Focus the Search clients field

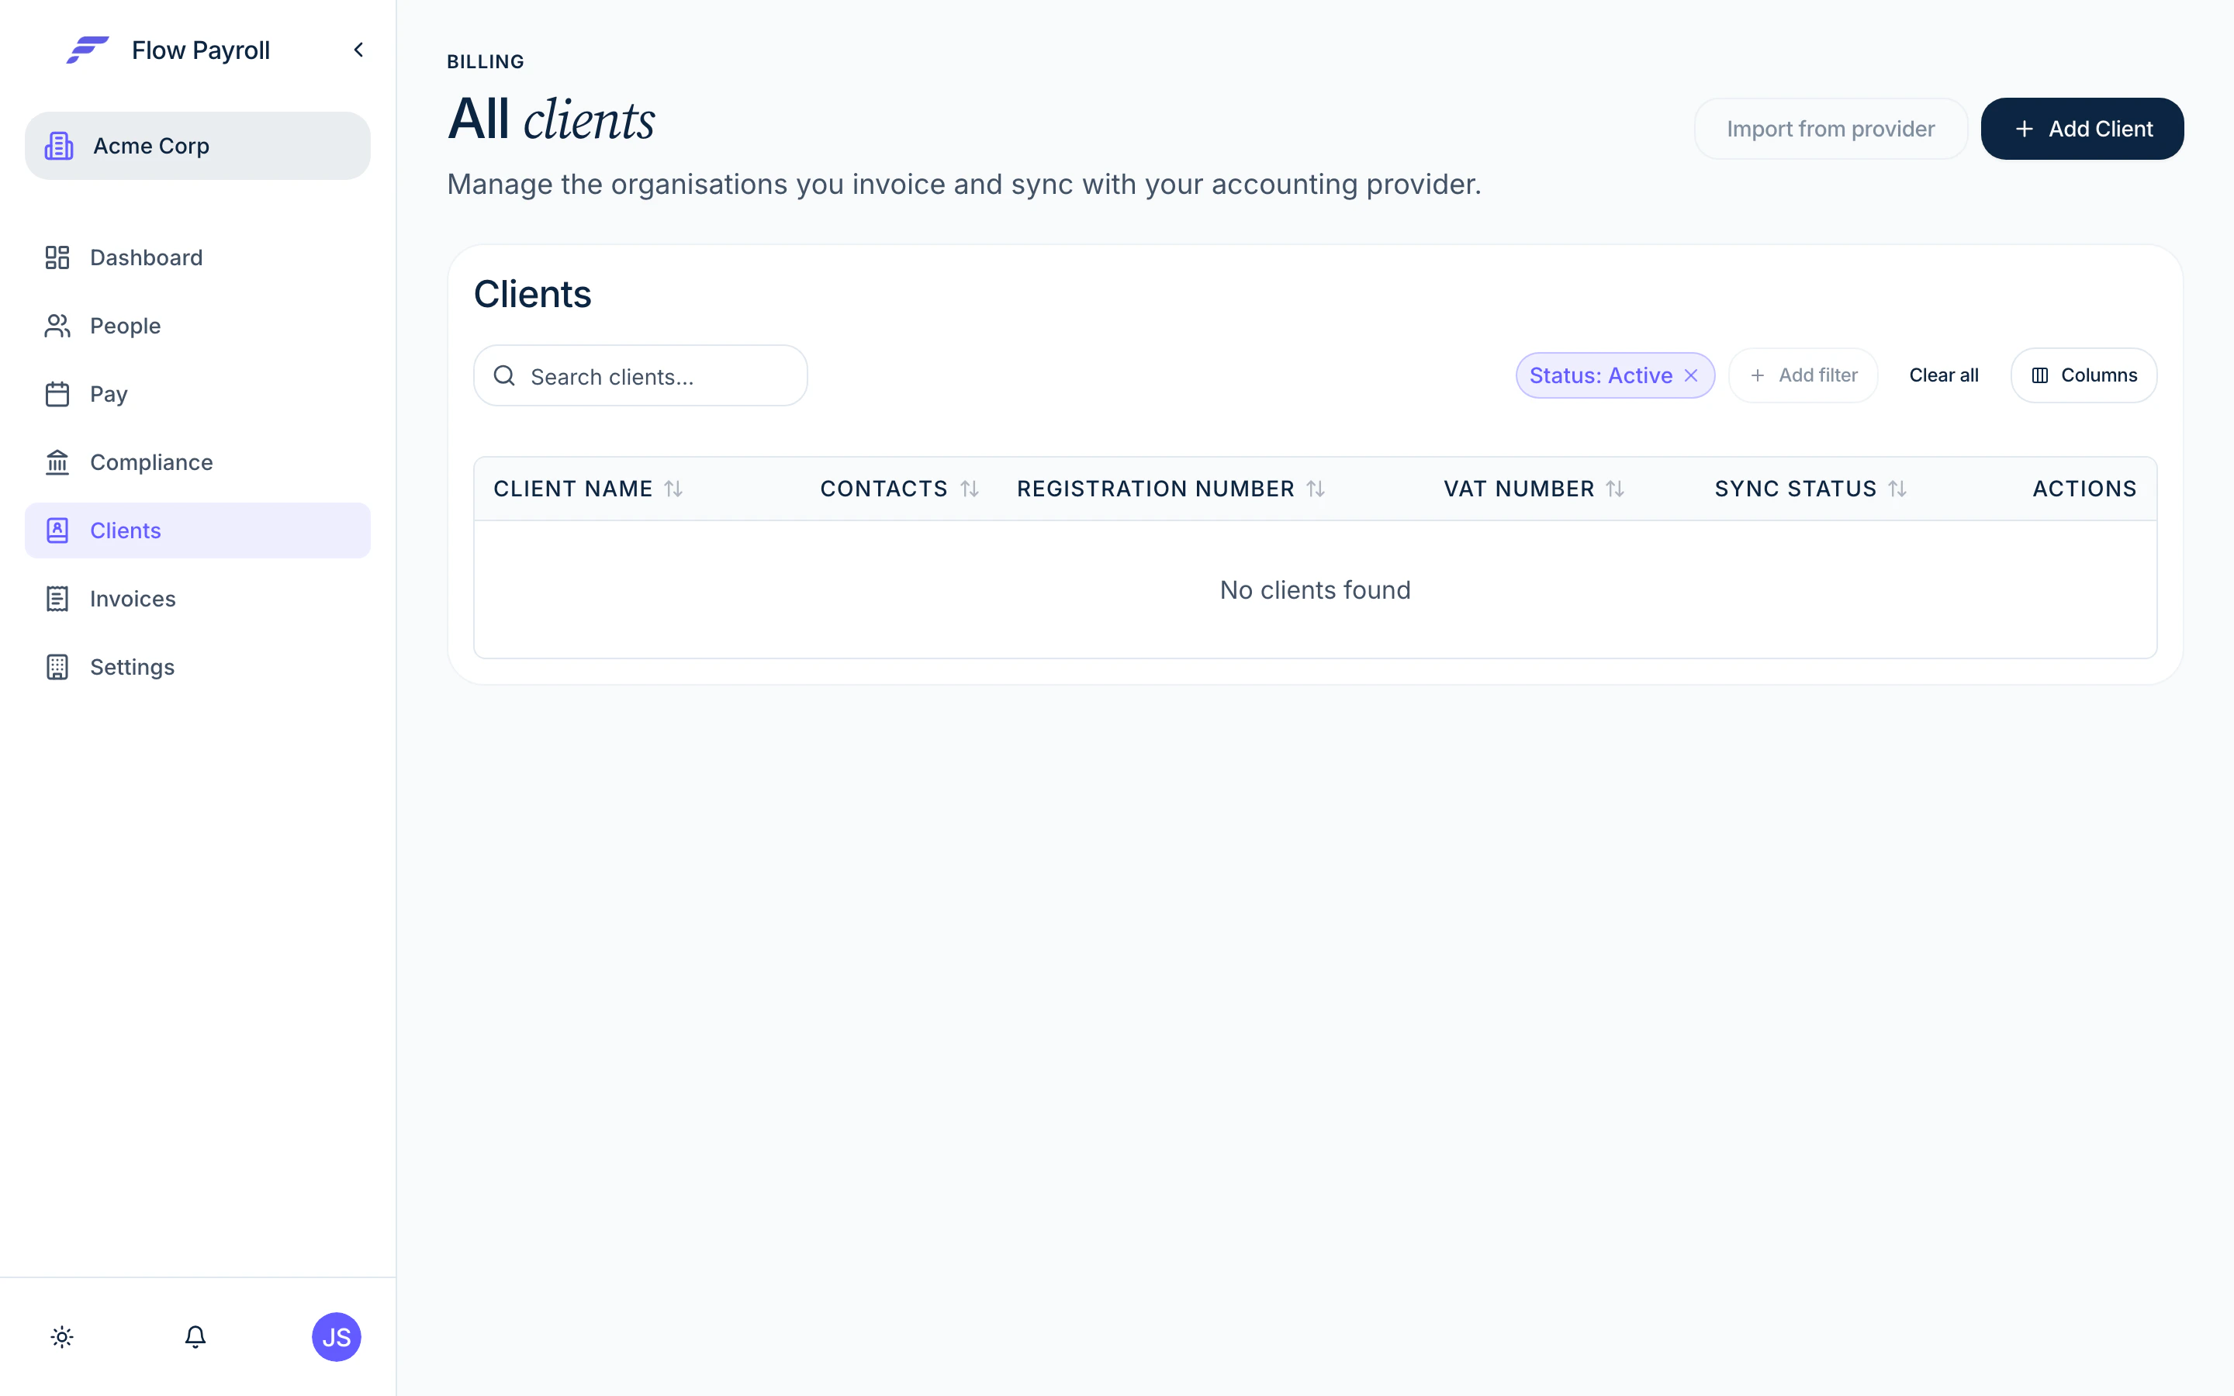641,376
